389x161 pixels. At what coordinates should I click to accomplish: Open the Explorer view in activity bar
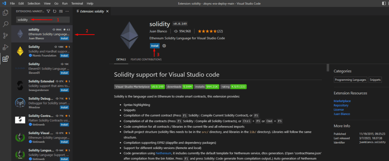(x=6, y=13)
